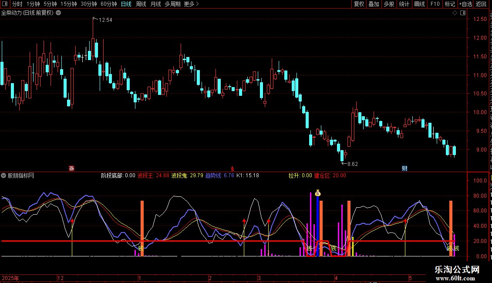Open the 统计 statistics tool
Image resolution: width=492 pixels, height=283 pixels.
click(404, 4)
